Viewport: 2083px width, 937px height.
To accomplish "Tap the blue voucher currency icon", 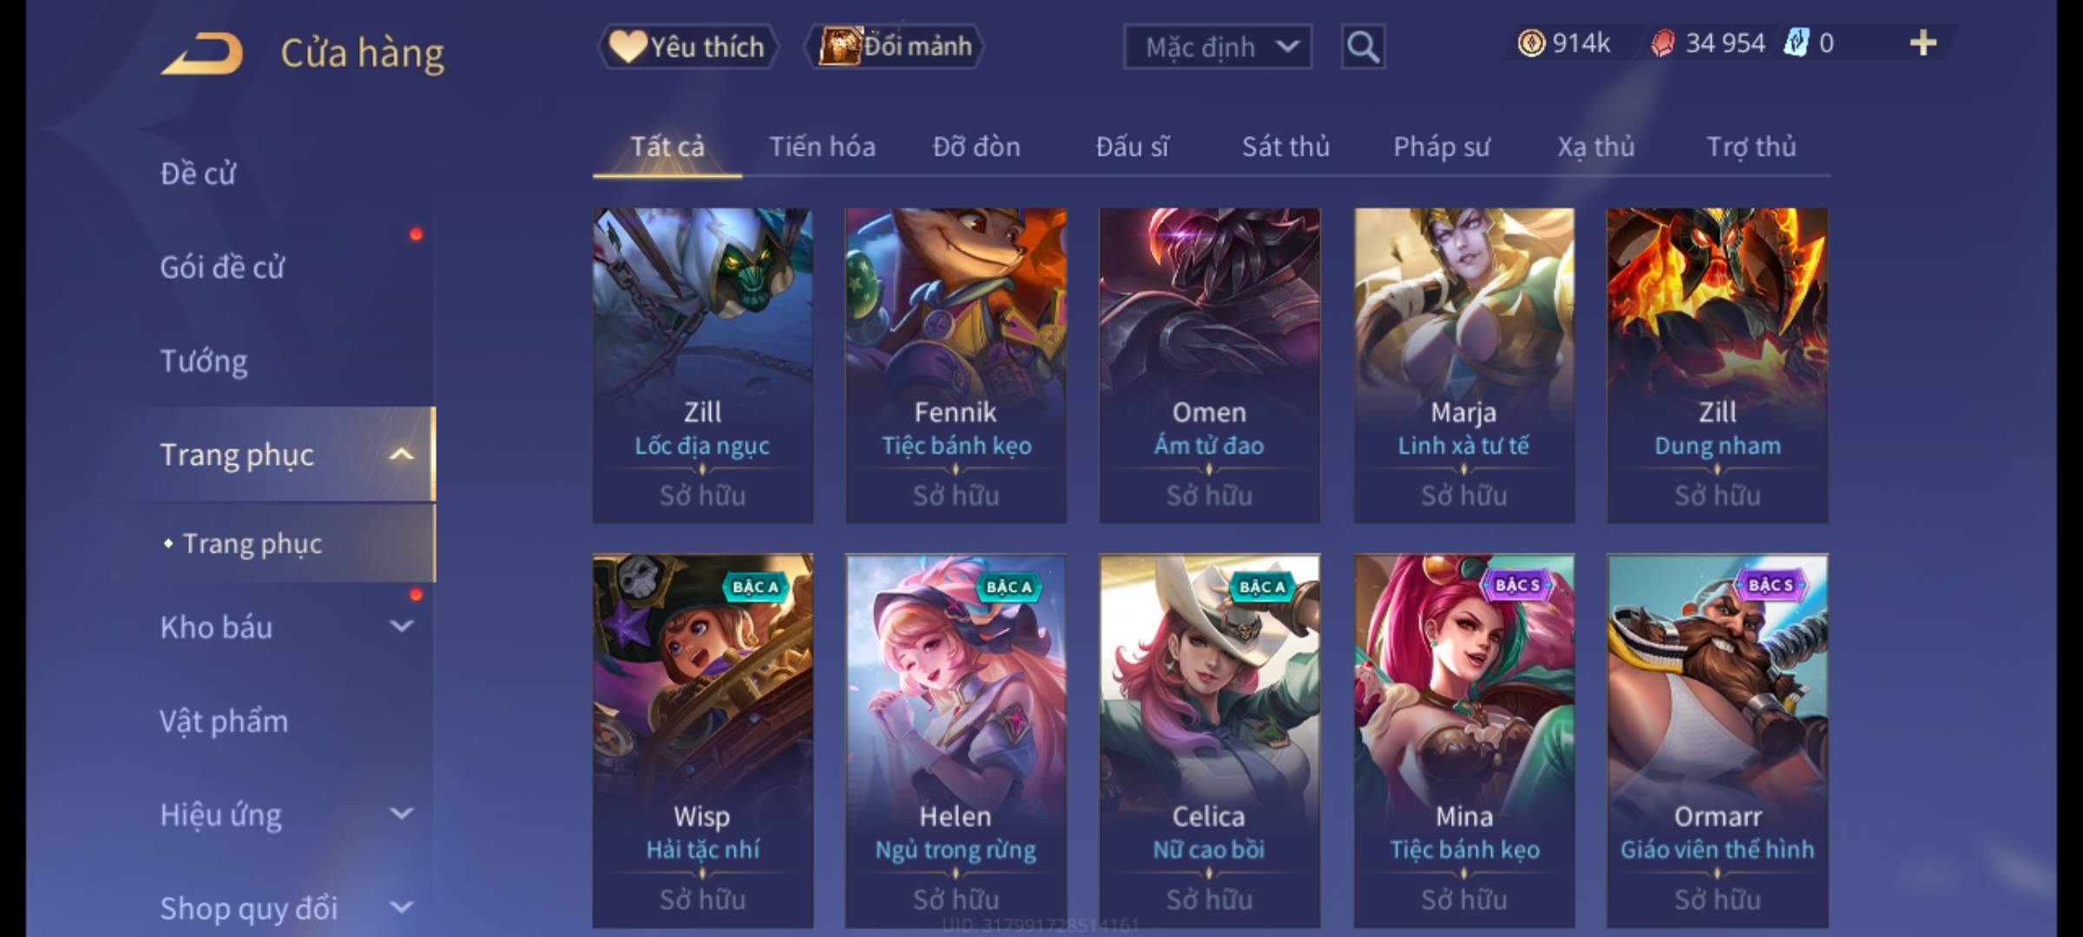I will click(x=1797, y=43).
